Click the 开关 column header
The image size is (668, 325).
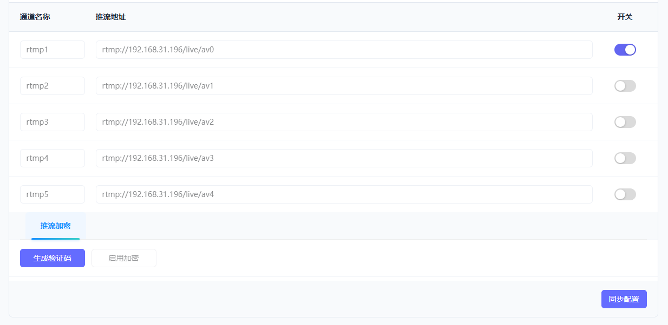[x=625, y=17]
